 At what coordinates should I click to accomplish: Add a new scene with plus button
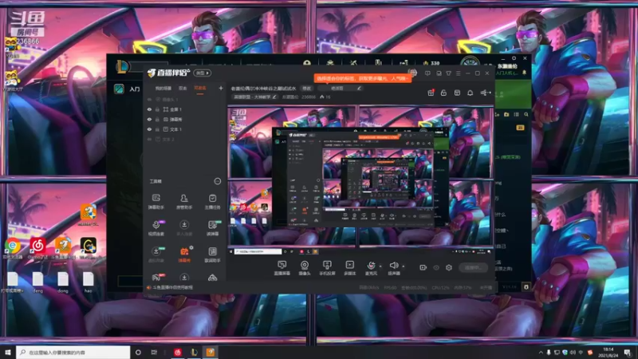point(221,89)
